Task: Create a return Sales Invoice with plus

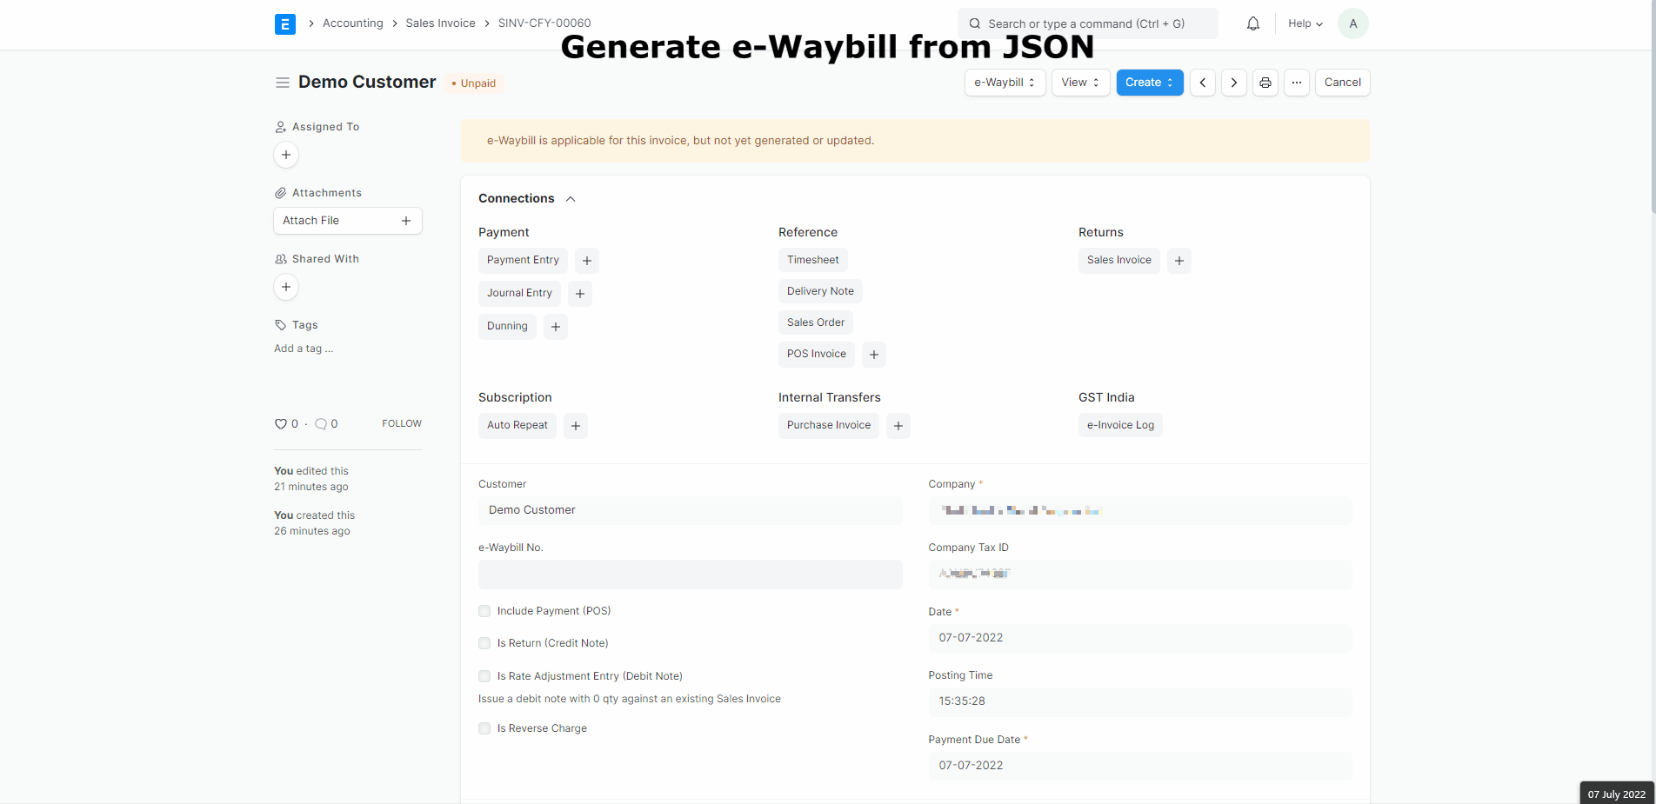Action: pyautogui.click(x=1179, y=261)
